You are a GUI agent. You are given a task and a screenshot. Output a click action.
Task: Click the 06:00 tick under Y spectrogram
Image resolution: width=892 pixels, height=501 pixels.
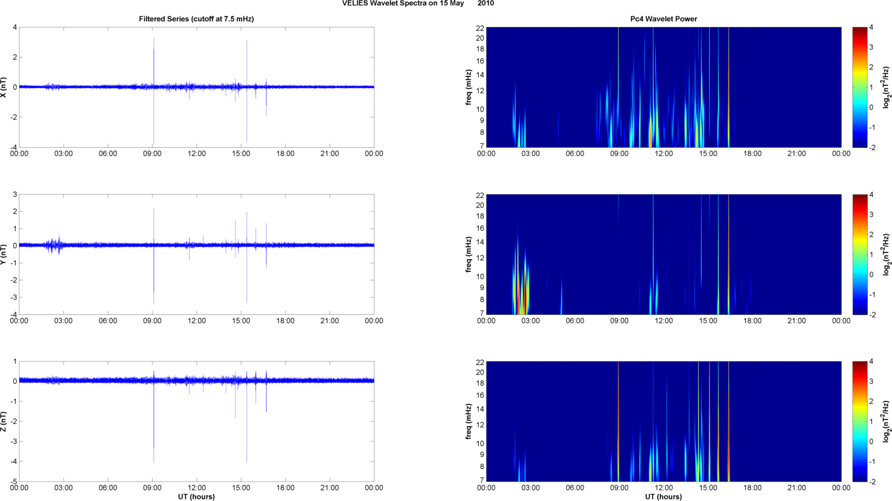click(575, 321)
